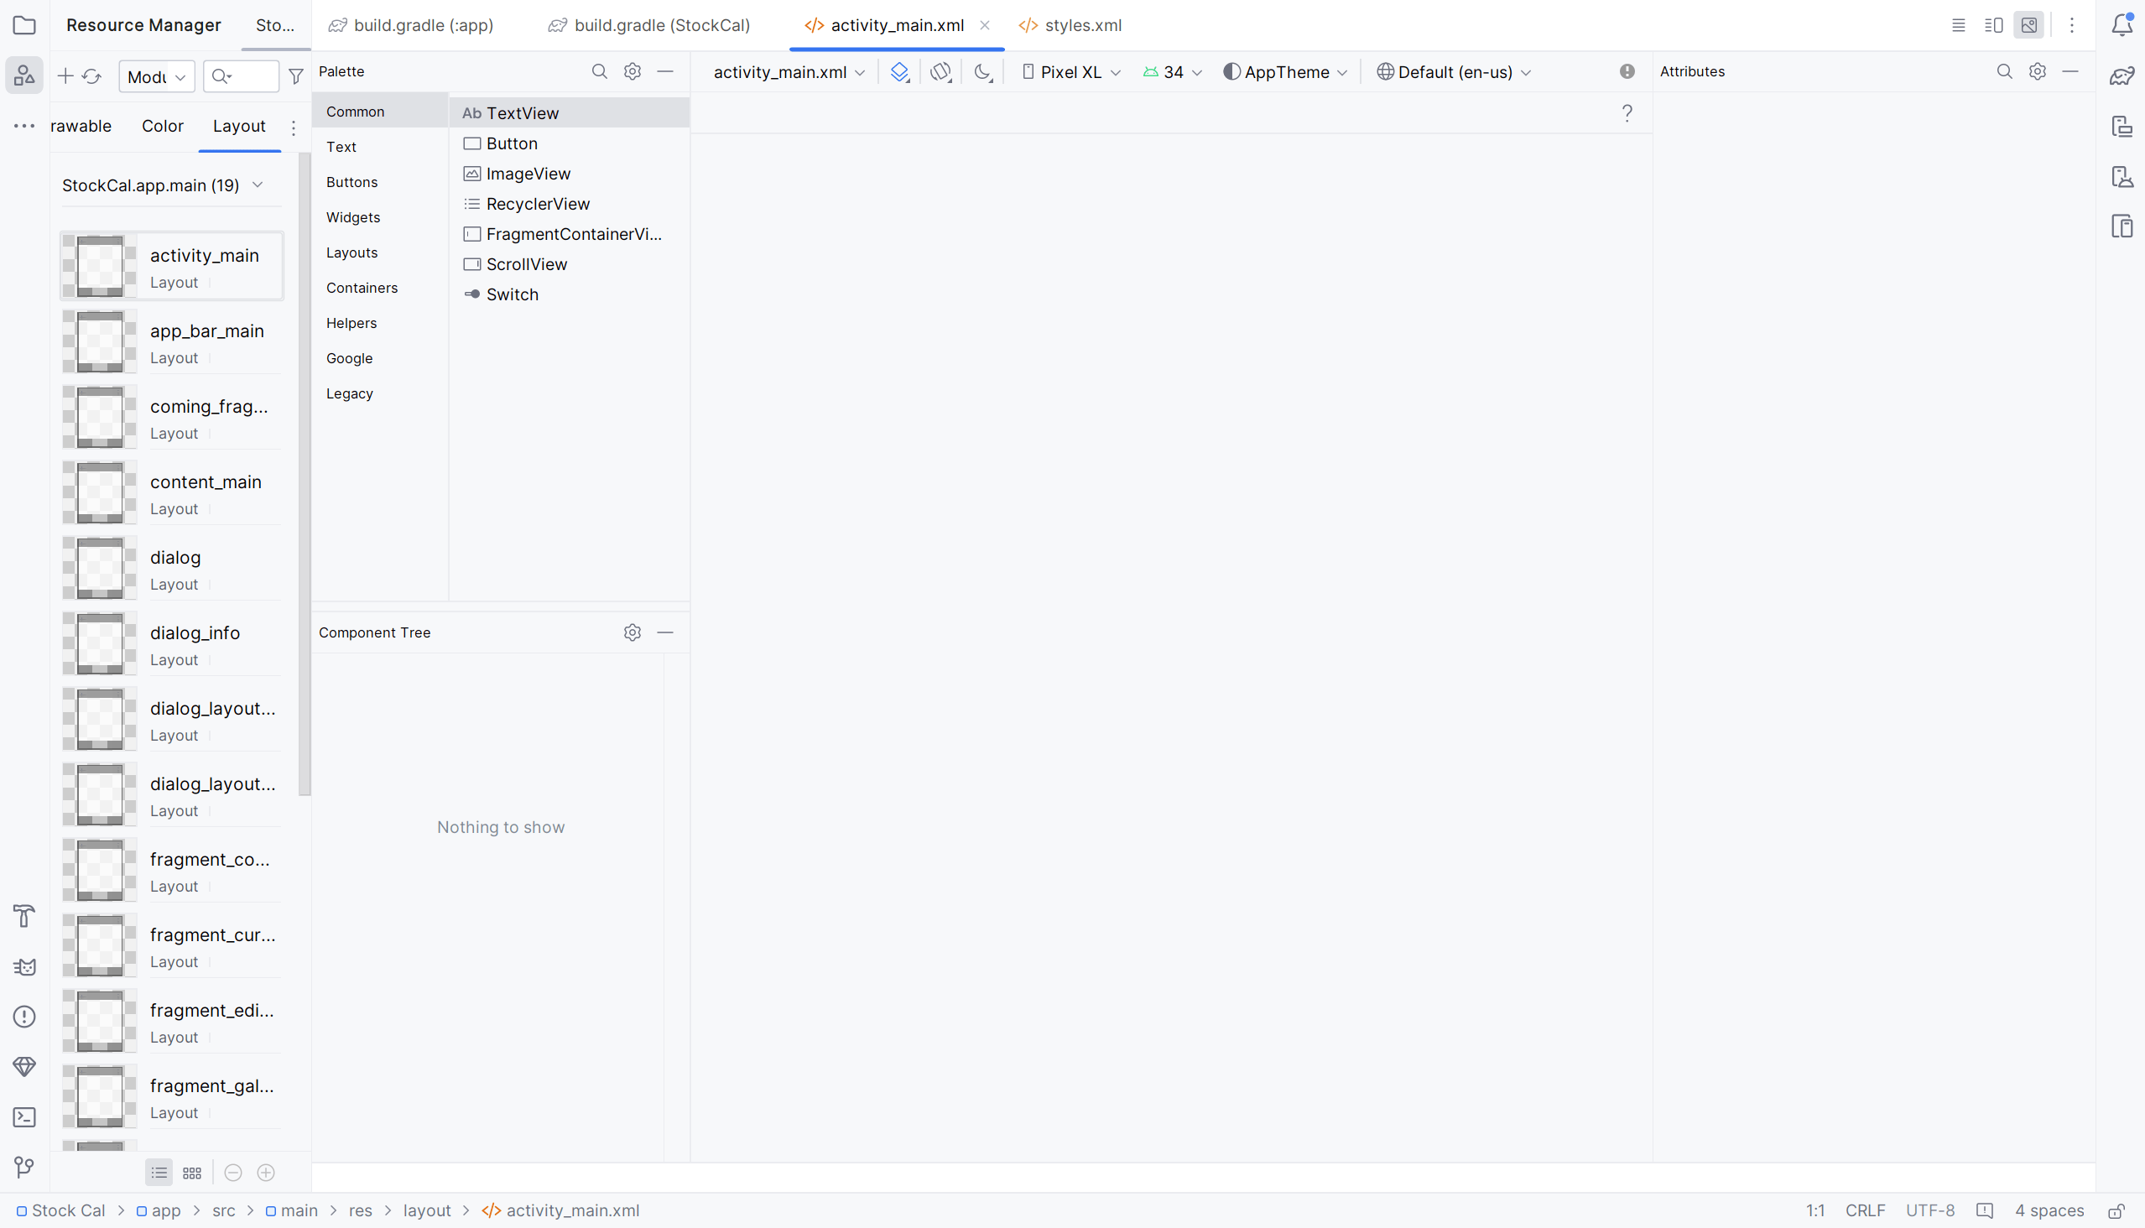2145x1228 pixels.
Task: Collapse the StockCal.app.main resource list
Action: pyautogui.click(x=258, y=185)
